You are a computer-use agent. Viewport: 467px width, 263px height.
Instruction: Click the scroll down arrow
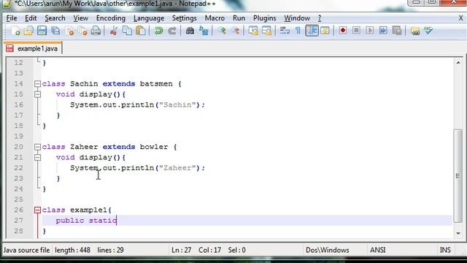[458, 234]
